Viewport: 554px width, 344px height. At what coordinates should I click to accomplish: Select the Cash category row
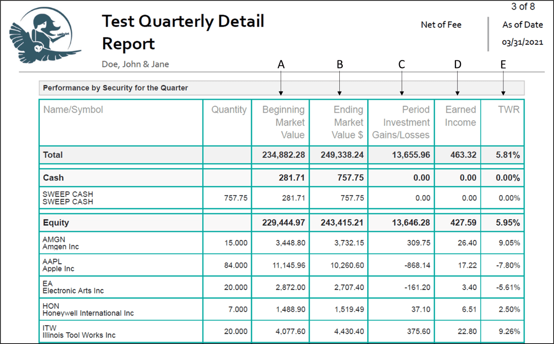pyautogui.click(x=282, y=178)
